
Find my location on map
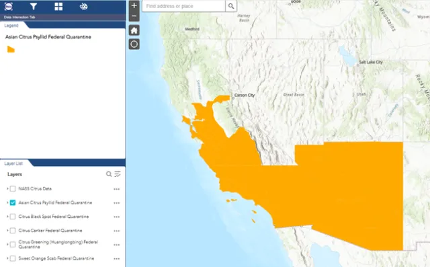point(134,44)
